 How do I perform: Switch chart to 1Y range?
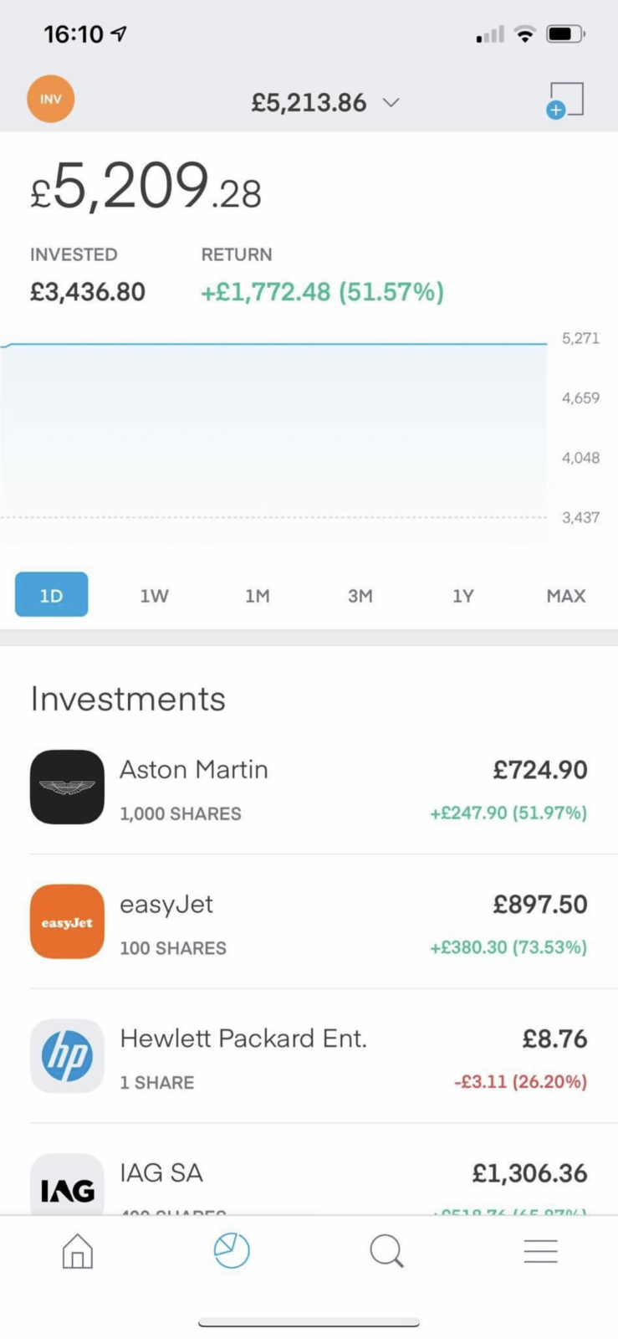coord(462,596)
